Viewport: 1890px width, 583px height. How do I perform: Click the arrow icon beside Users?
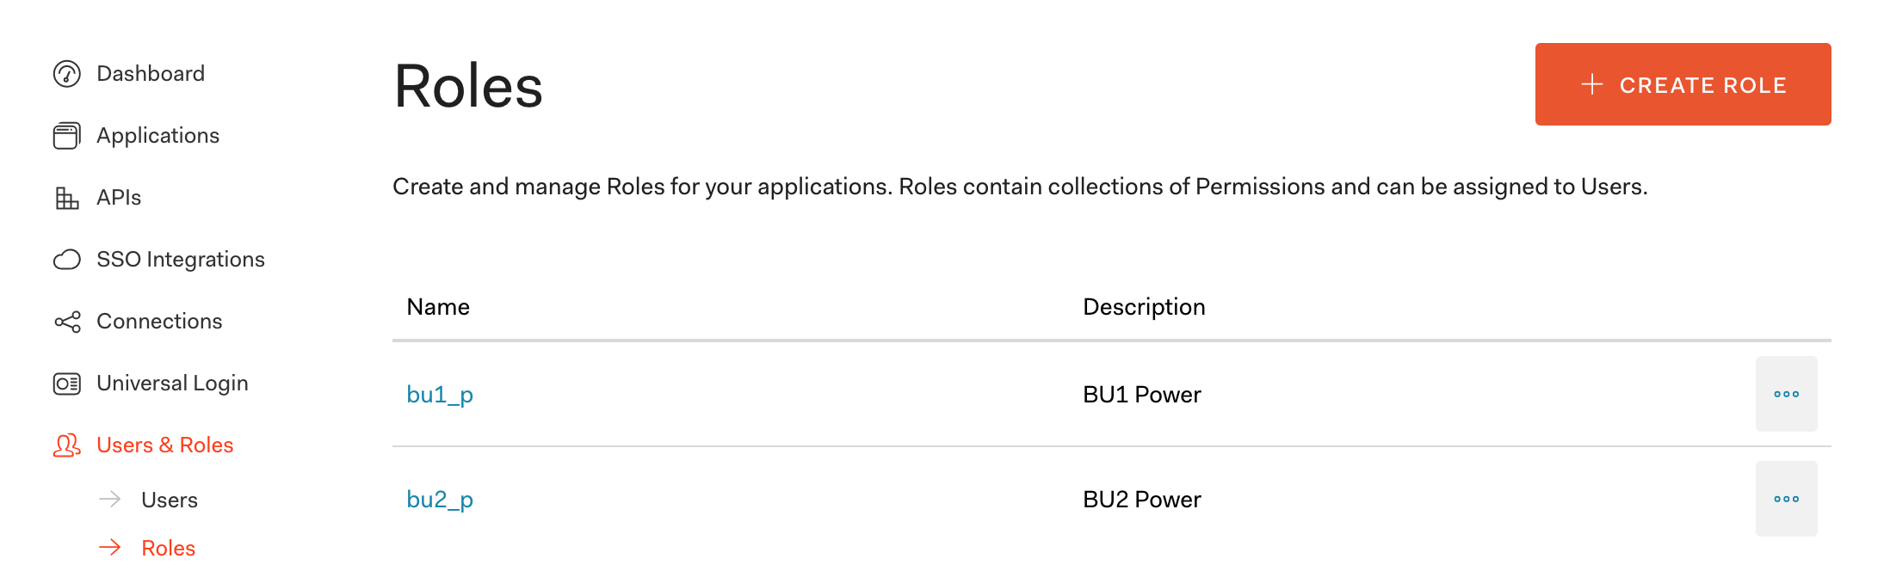[110, 500]
